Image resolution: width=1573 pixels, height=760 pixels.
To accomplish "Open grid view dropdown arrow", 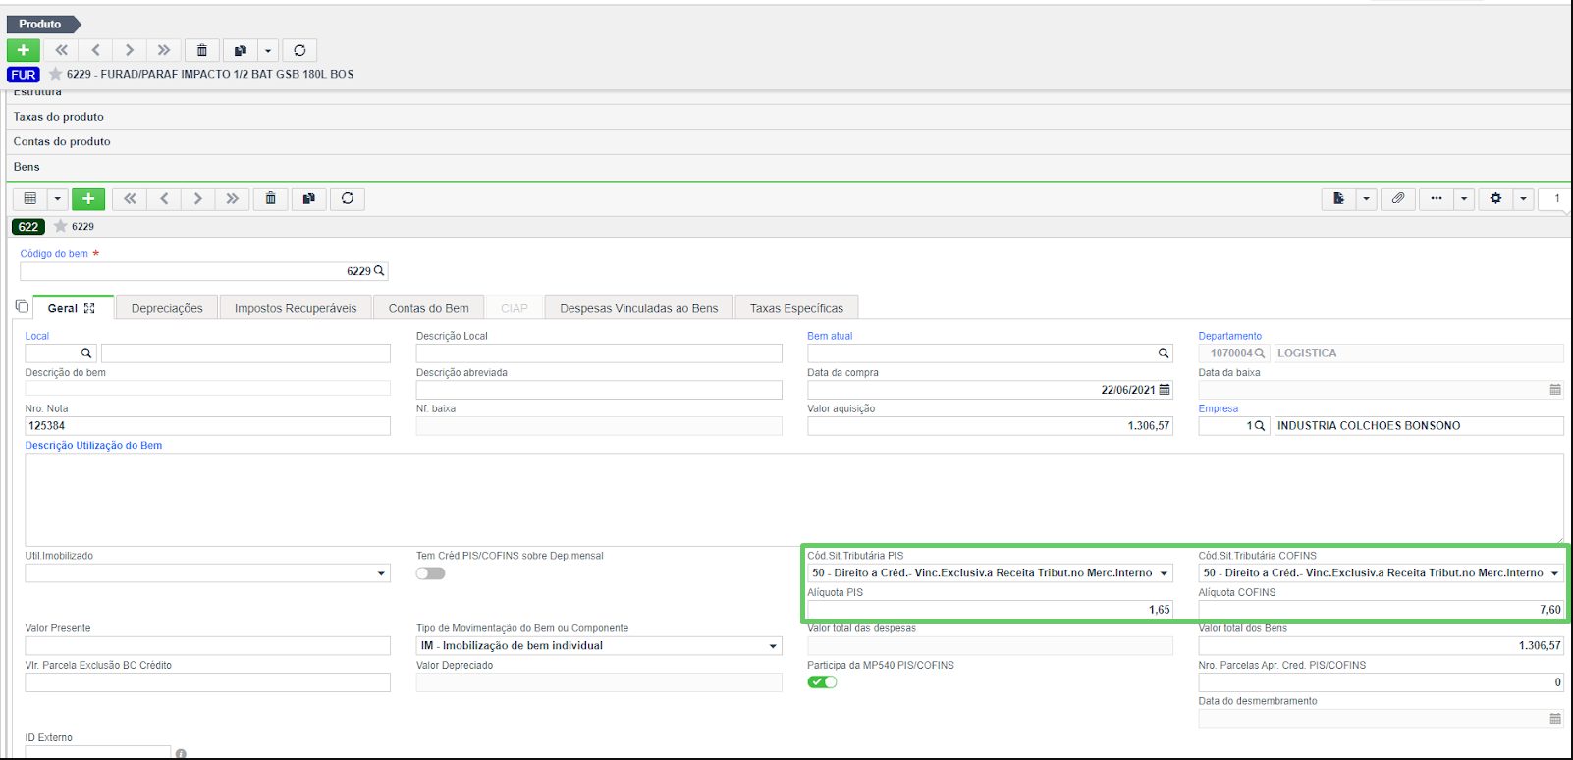I will tap(58, 198).
